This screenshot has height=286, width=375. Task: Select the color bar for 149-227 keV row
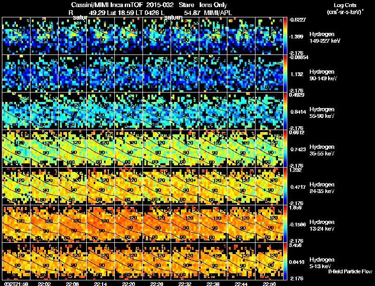pyautogui.click(x=285, y=36)
